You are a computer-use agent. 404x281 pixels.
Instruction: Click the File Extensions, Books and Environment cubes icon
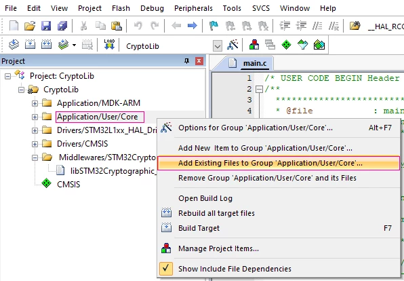click(254, 45)
